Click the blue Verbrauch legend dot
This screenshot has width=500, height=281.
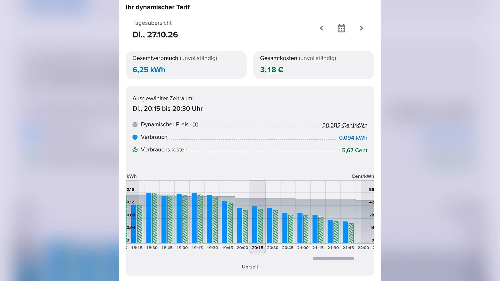[x=135, y=137]
